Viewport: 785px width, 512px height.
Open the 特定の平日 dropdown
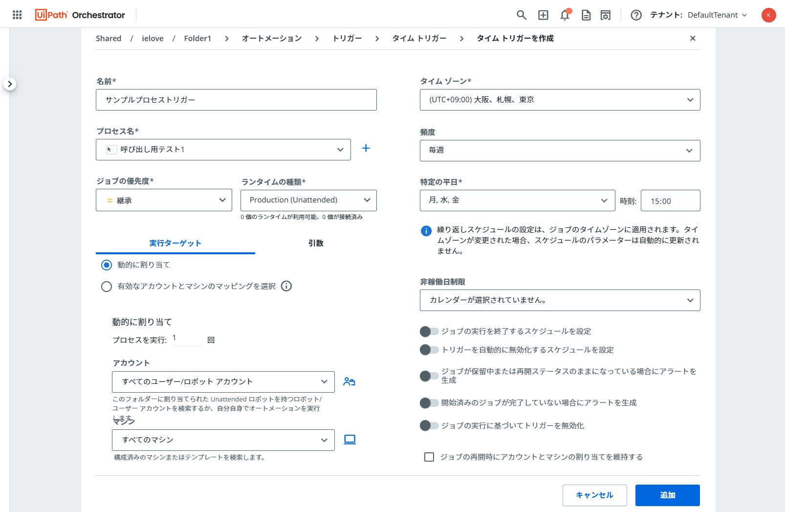point(517,200)
